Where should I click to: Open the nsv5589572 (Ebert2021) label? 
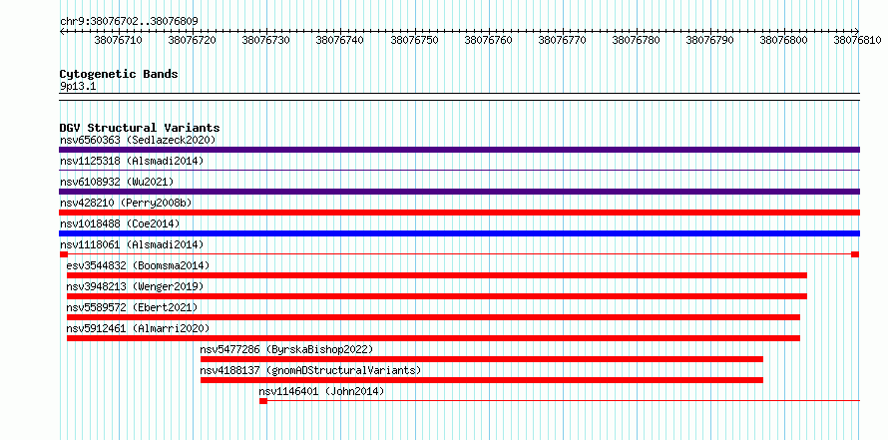click(x=132, y=307)
